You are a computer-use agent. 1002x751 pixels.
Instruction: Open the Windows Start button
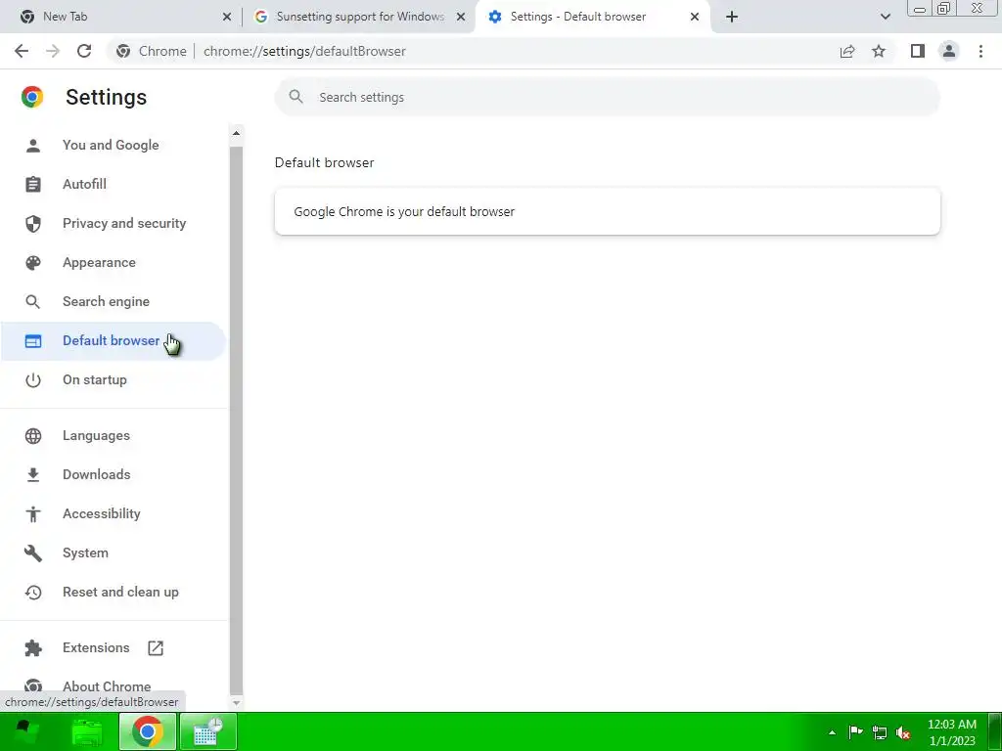point(24,731)
